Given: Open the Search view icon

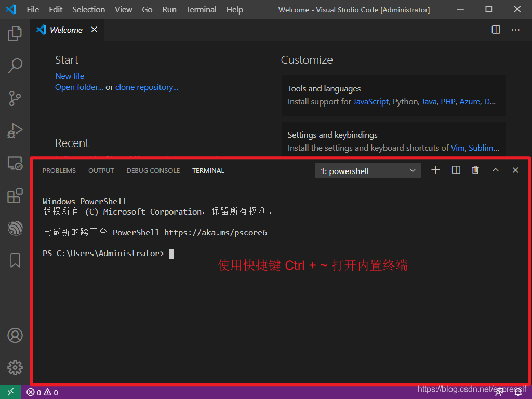Looking at the screenshot, I should tap(15, 65).
